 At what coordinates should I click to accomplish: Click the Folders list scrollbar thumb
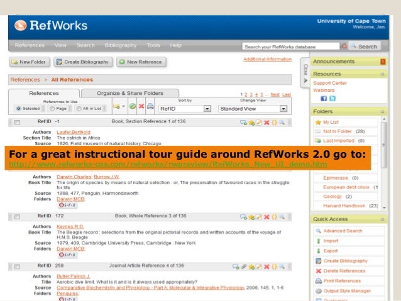pos(384,145)
